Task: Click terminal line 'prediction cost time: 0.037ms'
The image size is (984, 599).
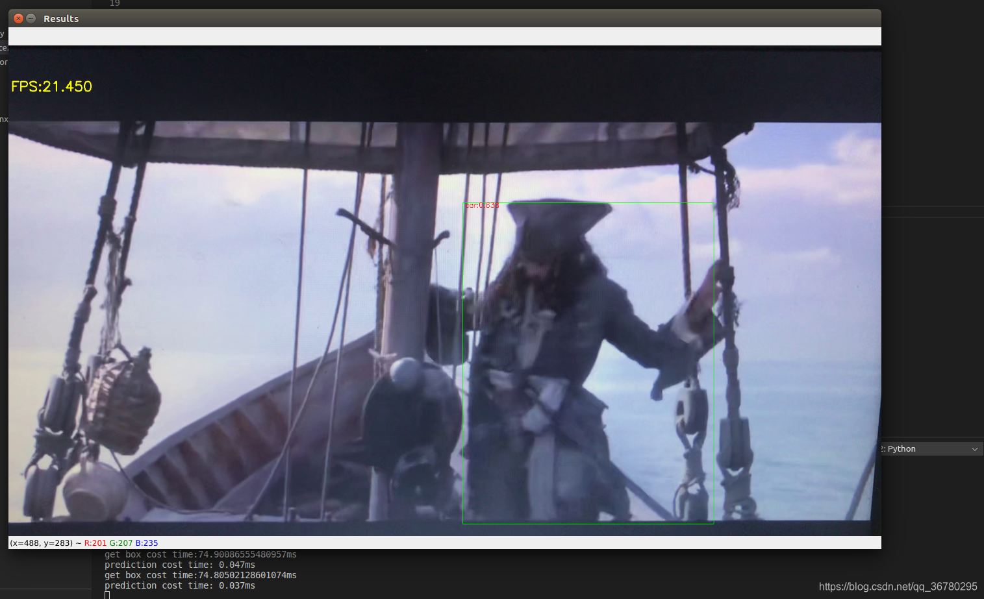Action: (x=180, y=586)
